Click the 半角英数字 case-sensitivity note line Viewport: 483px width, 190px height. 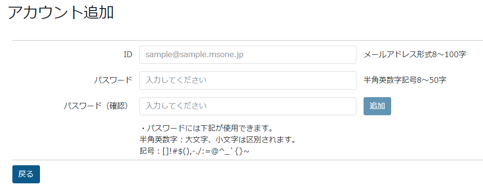tap(218, 140)
